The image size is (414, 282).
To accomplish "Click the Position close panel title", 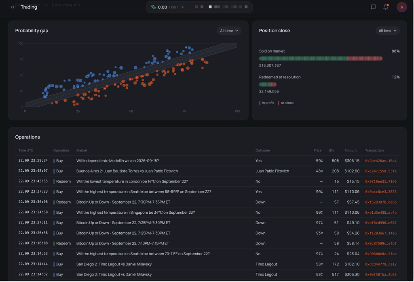I will tap(275, 31).
